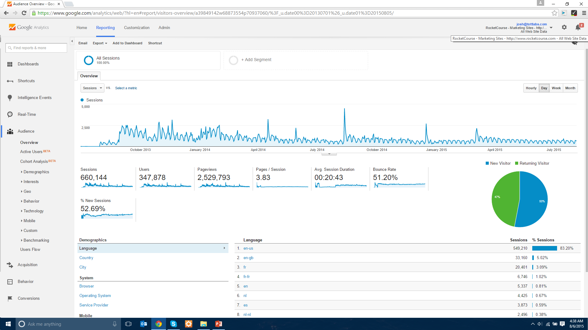This screenshot has width=588, height=330.
Task: Open the notifications bell
Action: tap(579, 27)
